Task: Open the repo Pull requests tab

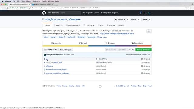Action: click(73, 25)
